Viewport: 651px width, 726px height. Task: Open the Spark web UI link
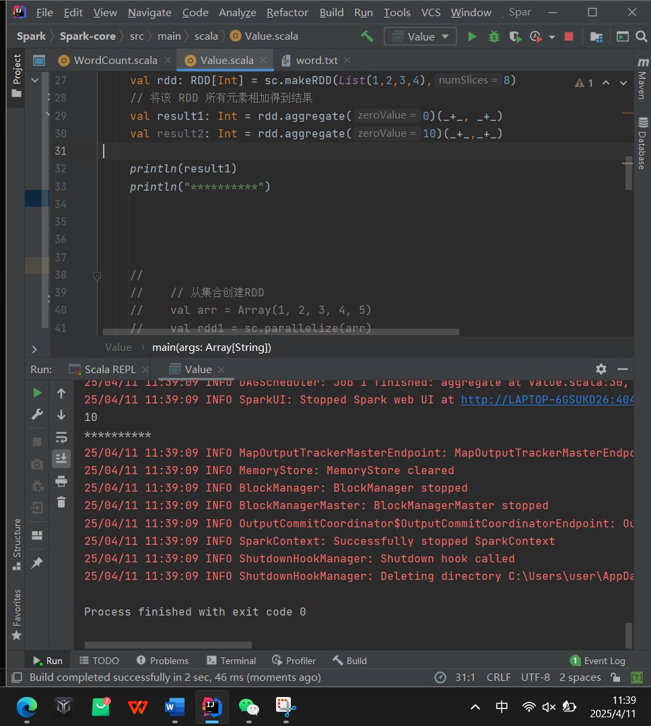pyautogui.click(x=547, y=399)
